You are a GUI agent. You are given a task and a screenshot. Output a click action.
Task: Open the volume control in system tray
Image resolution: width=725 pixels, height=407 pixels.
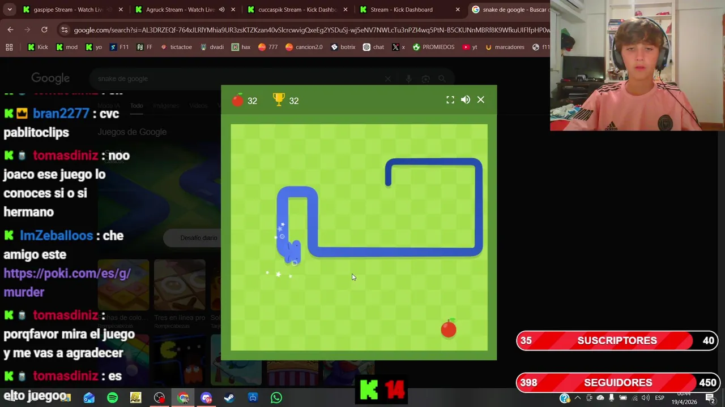(645, 398)
